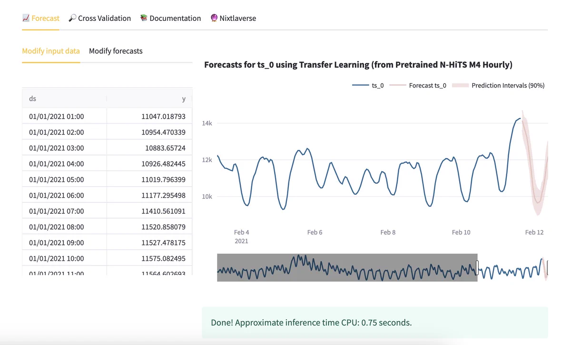Click value cell 11527.478175
571x345 pixels.
[149, 242]
